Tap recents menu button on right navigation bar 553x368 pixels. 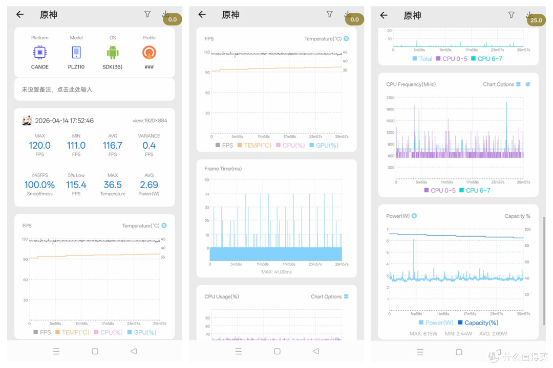[420, 352]
